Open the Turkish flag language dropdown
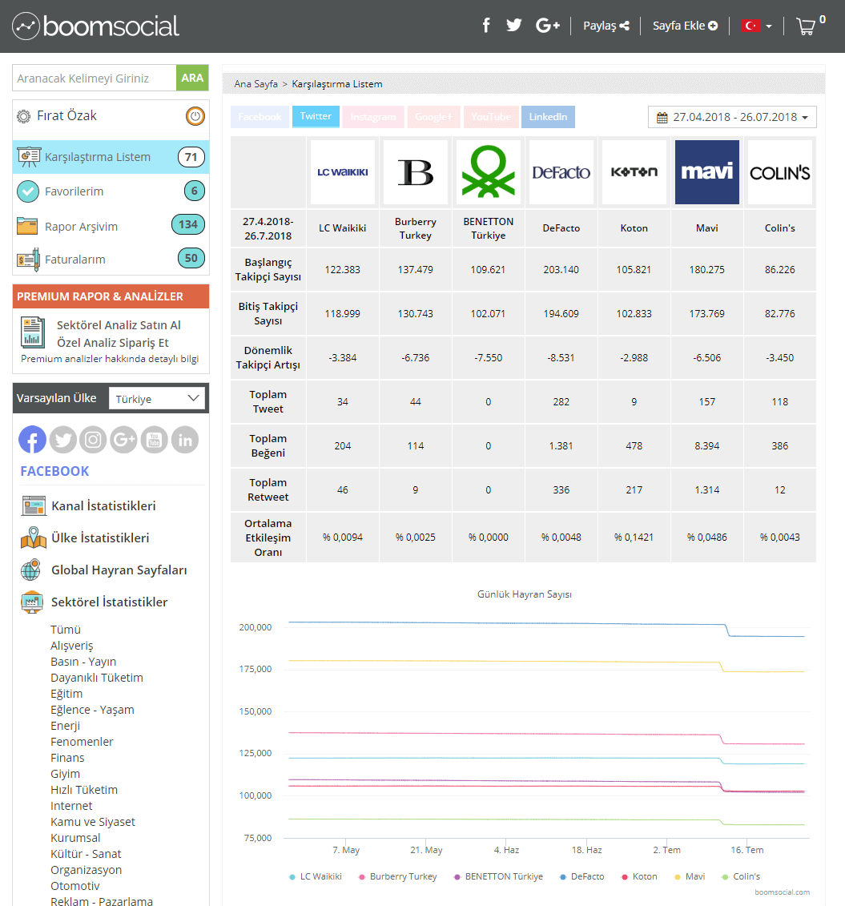 [x=757, y=26]
